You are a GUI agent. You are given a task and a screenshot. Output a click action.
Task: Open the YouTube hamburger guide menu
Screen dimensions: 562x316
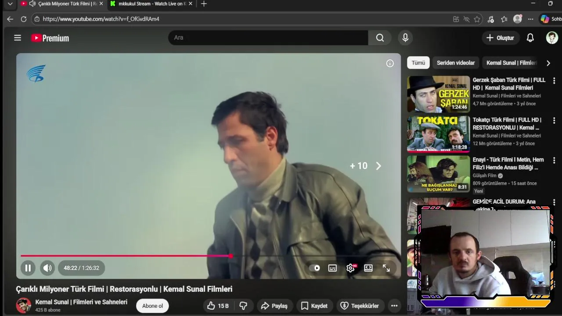(x=18, y=38)
